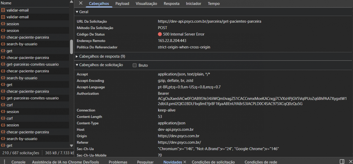This screenshot has width=353, height=164.
Task: Click the request list scroll-up arrow
Action: pos(71,2)
